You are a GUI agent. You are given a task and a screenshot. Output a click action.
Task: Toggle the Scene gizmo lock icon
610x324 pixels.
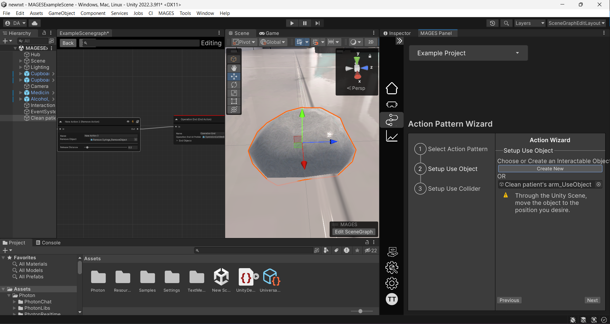[x=370, y=56]
